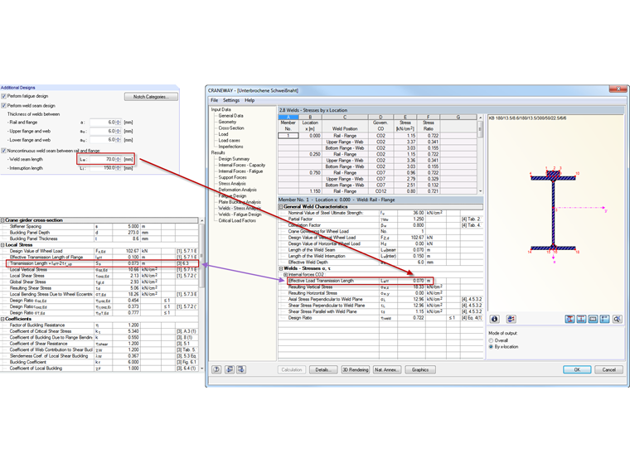Select Cross-Section in navigator tree
630x472 pixels.
tap(231, 128)
